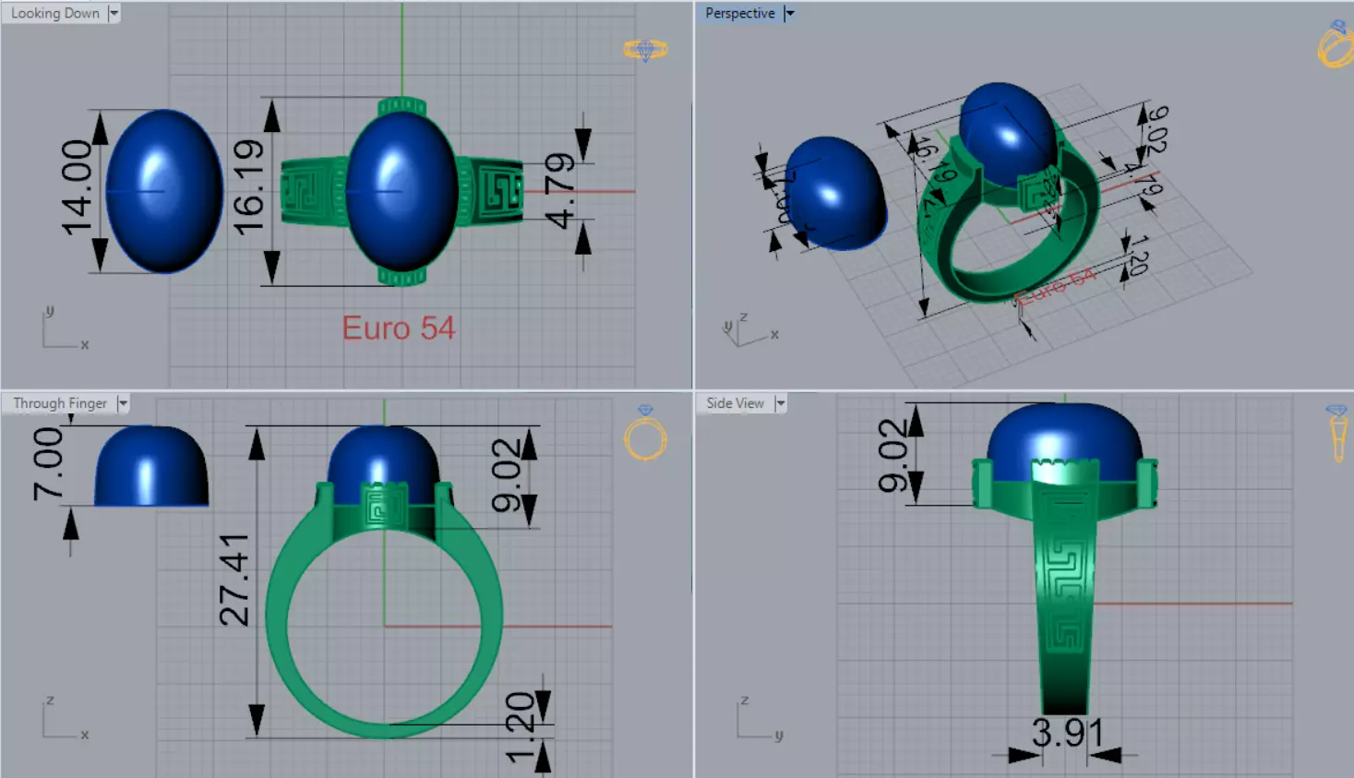Click the side-view ring icon in Side View viewport
1354x778 pixels.
1337,433
